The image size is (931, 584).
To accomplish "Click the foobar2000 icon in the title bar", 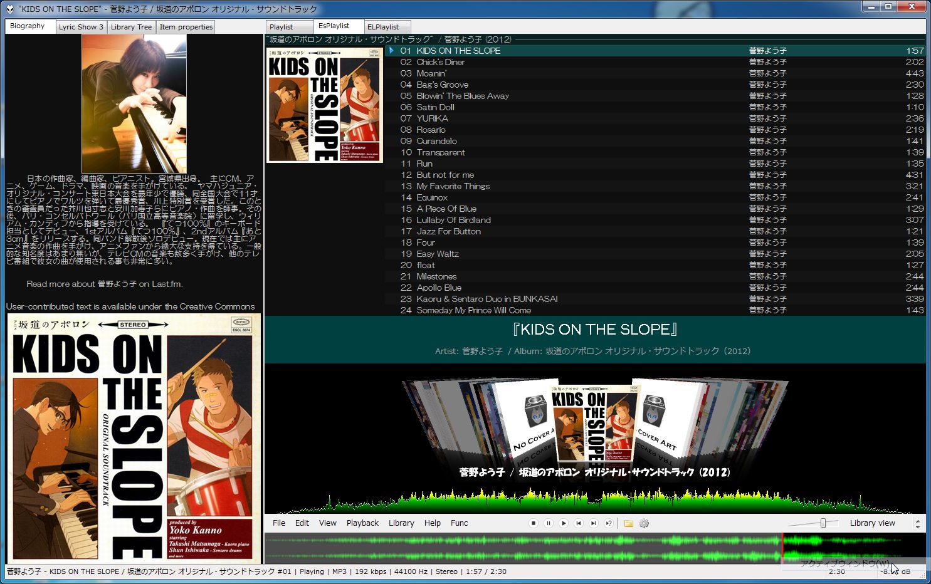I will 10,9.
